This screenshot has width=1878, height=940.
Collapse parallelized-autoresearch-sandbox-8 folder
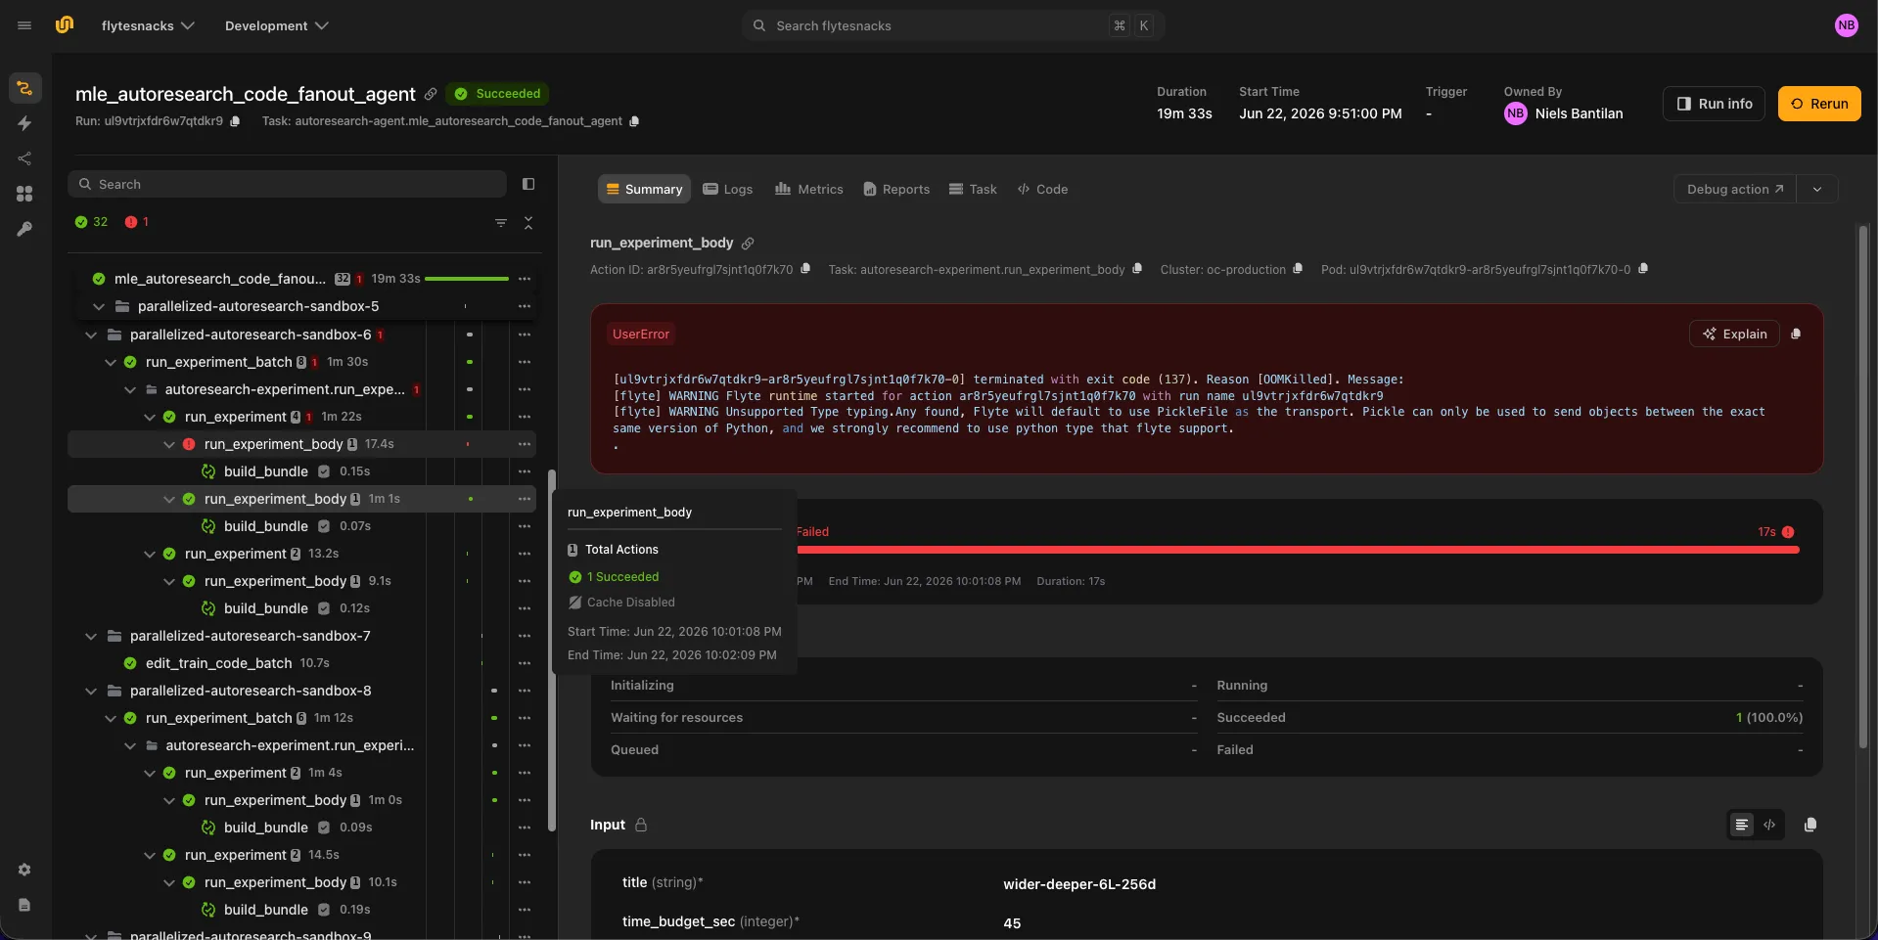pos(91,691)
